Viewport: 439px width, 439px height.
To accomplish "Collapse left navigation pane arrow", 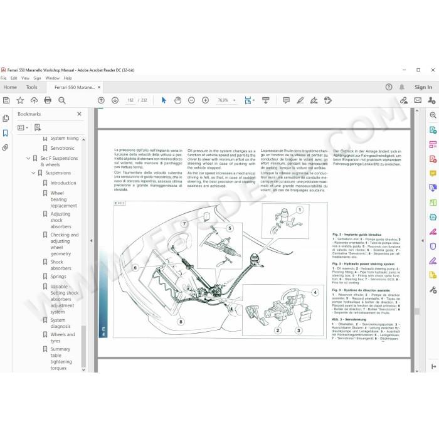I will (92, 240).
